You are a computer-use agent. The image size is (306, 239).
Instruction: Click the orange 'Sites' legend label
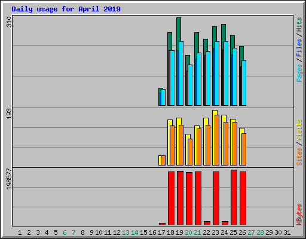(x=299, y=157)
